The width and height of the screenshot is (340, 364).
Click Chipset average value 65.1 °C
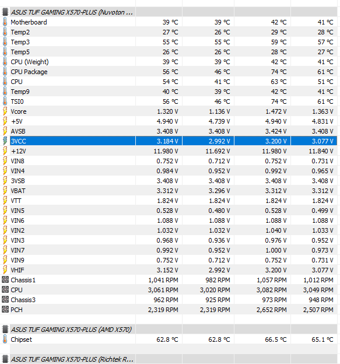(323, 339)
